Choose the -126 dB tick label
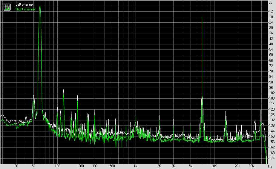 coord(271,115)
